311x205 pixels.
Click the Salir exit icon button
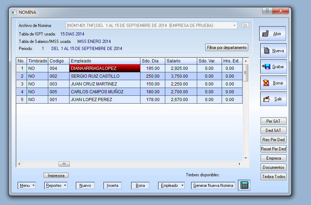click(273, 99)
